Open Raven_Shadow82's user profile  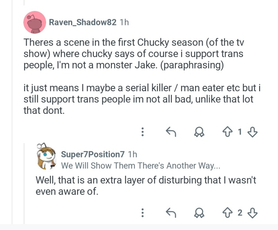click(x=83, y=22)
